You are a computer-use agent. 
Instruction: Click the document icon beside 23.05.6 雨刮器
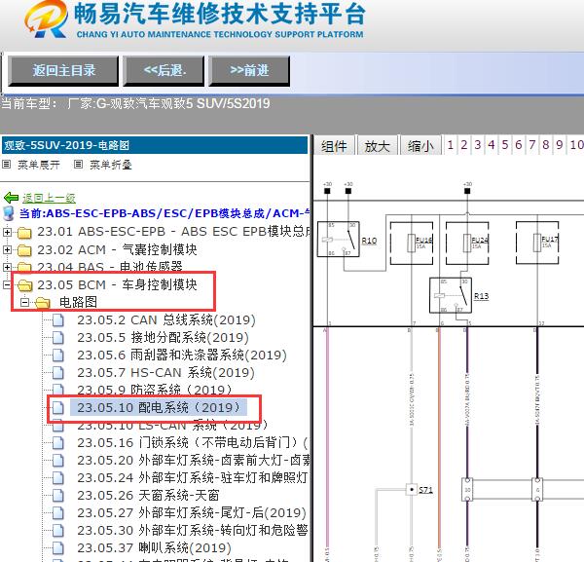58,356
